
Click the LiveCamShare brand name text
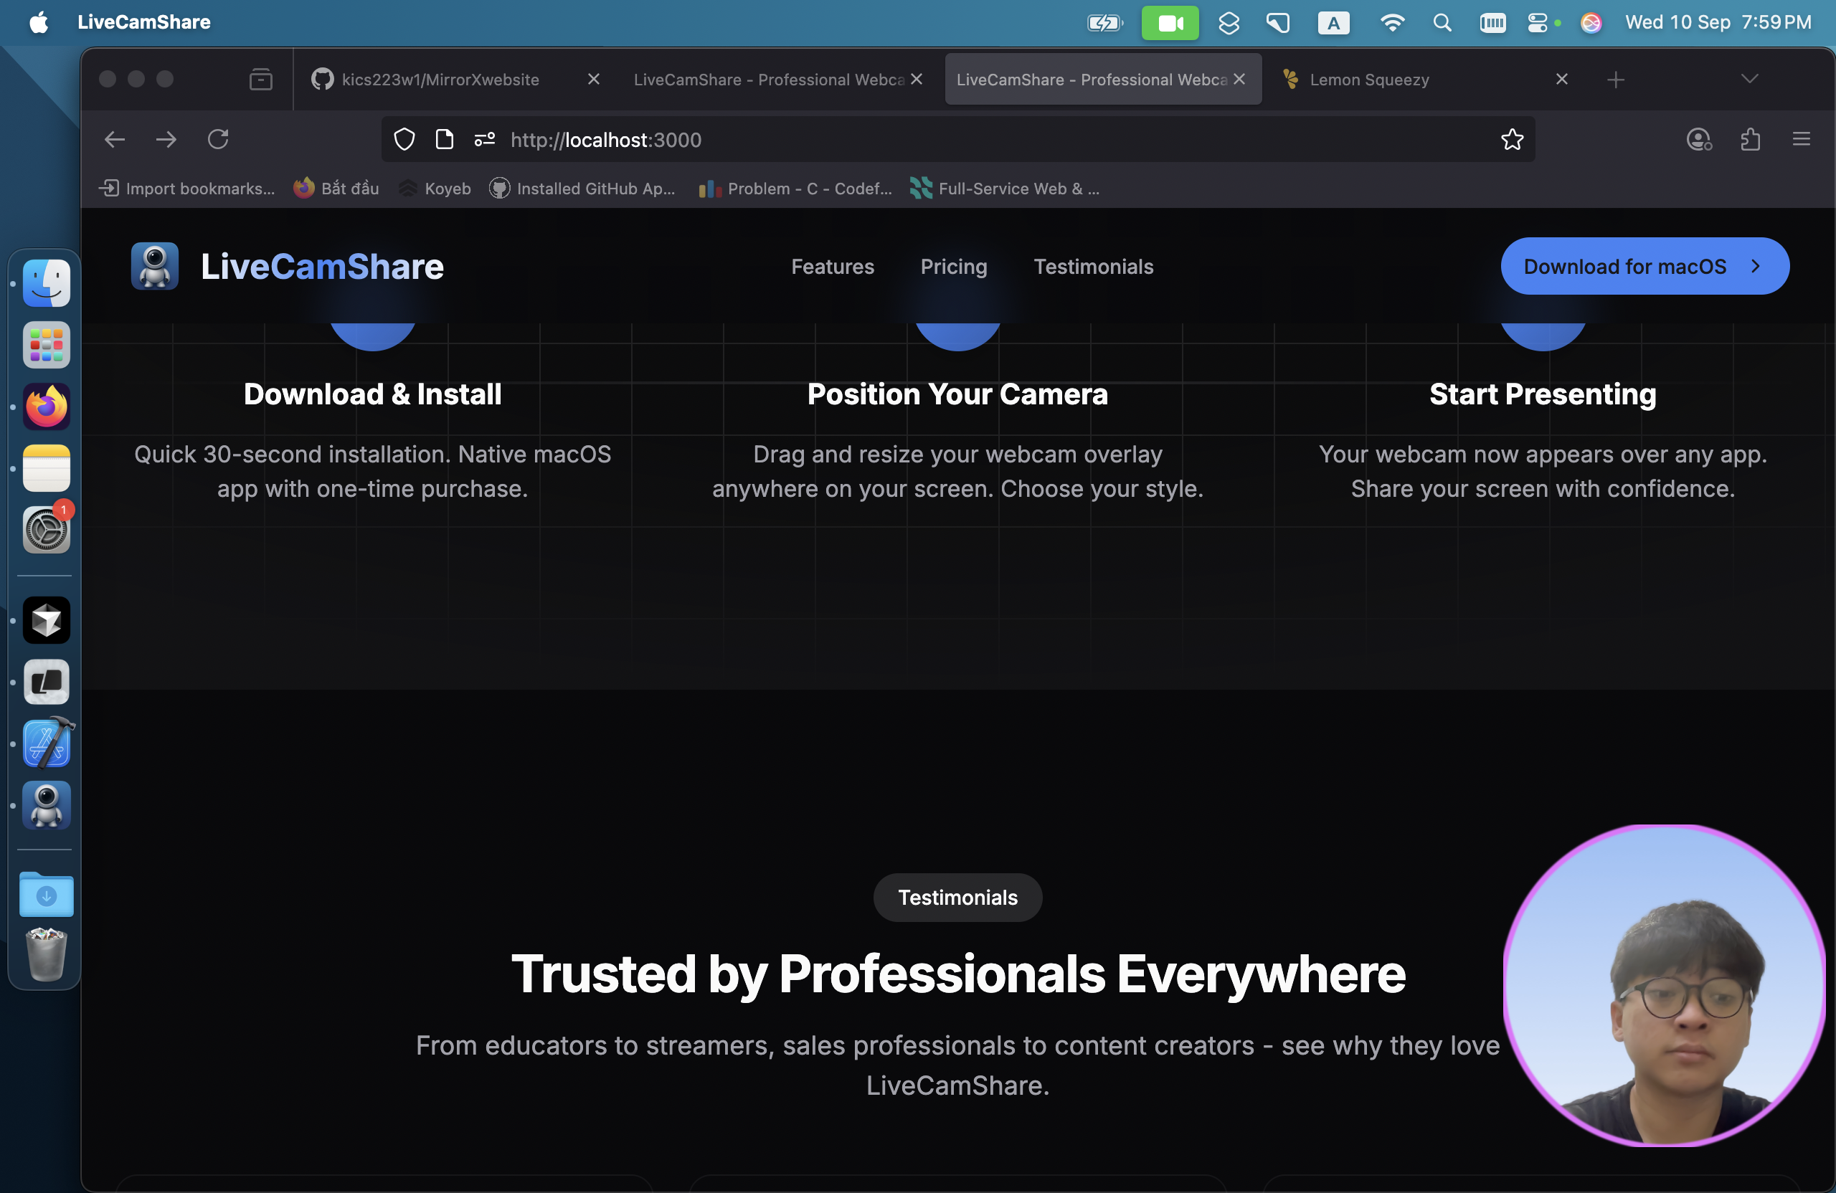(x=322, y=266)
